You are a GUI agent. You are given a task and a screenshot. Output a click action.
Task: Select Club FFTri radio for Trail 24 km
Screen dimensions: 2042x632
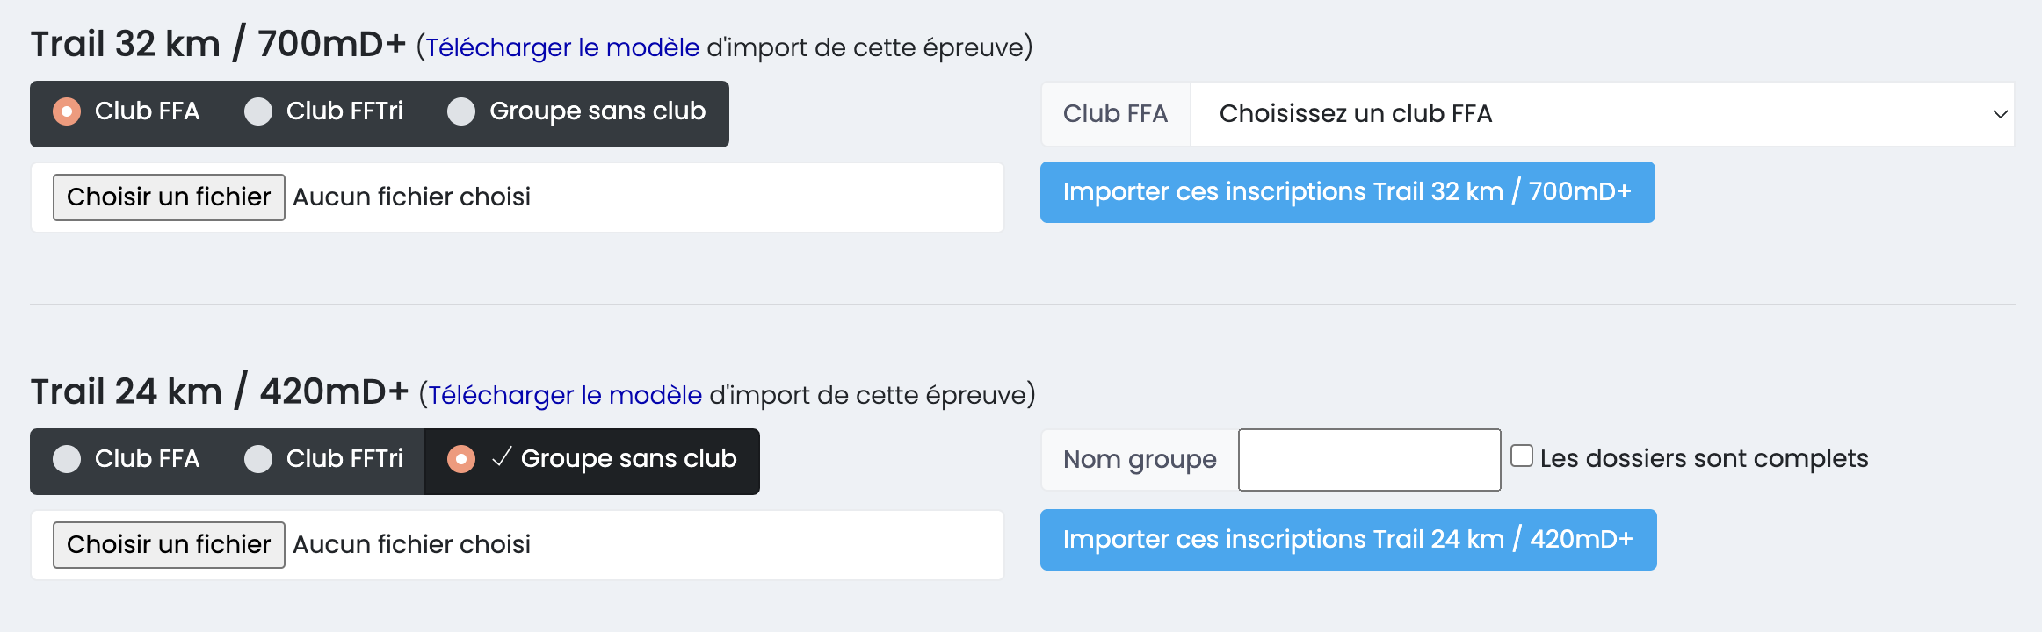(x=258, y=460)
